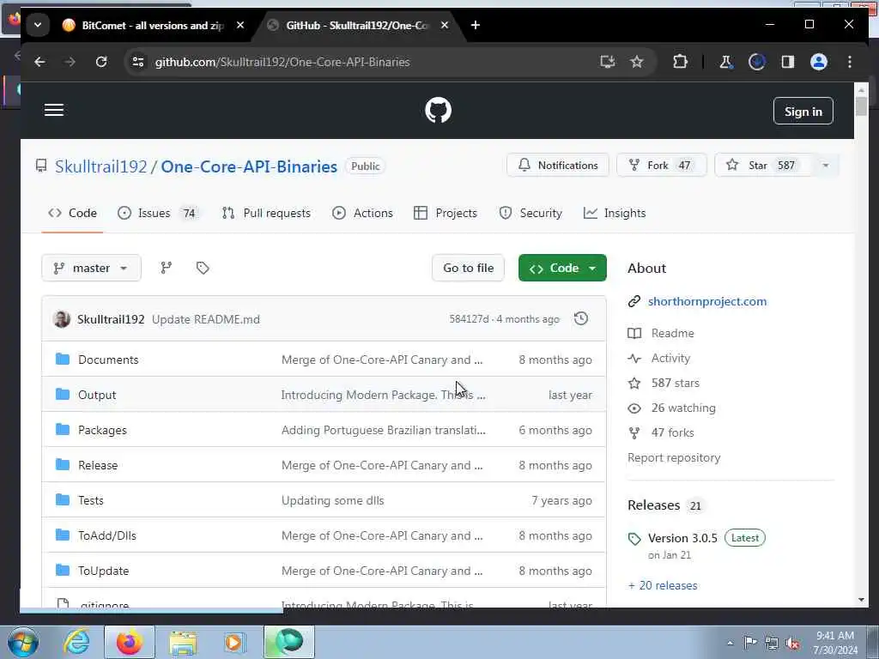Open the ToUpdate folder
The image size is (879, 659).
click(103, 571)
